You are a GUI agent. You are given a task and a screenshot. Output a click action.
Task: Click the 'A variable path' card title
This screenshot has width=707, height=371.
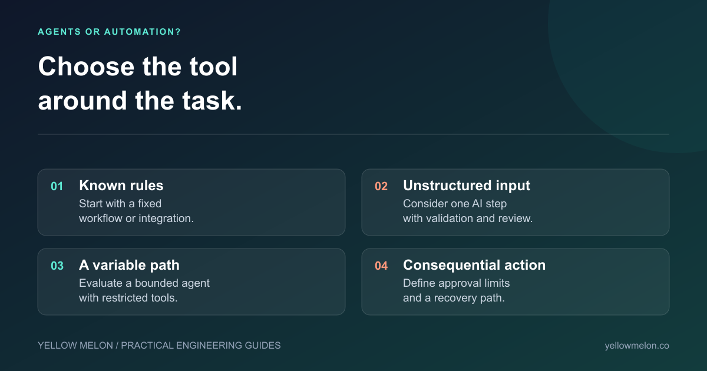[129, 265]
